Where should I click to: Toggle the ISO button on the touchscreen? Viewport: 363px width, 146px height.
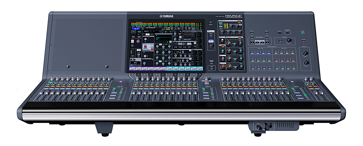pyautogui.click(x=133, y=32)
